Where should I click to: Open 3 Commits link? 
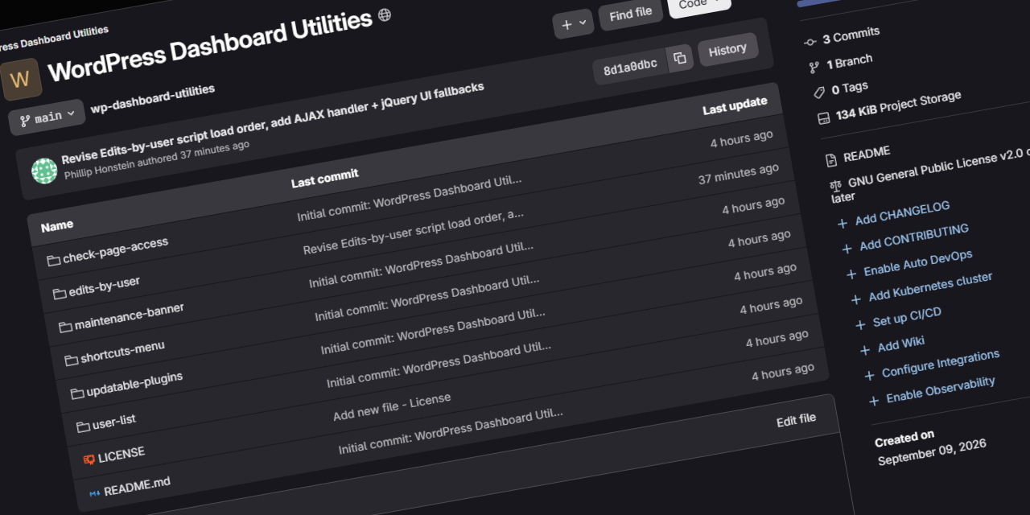click(x=851, y=35)
